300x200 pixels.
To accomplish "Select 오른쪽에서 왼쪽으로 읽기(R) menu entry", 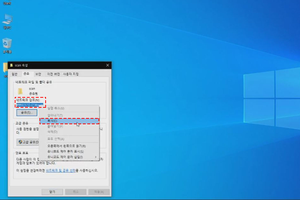I will 69,146.
